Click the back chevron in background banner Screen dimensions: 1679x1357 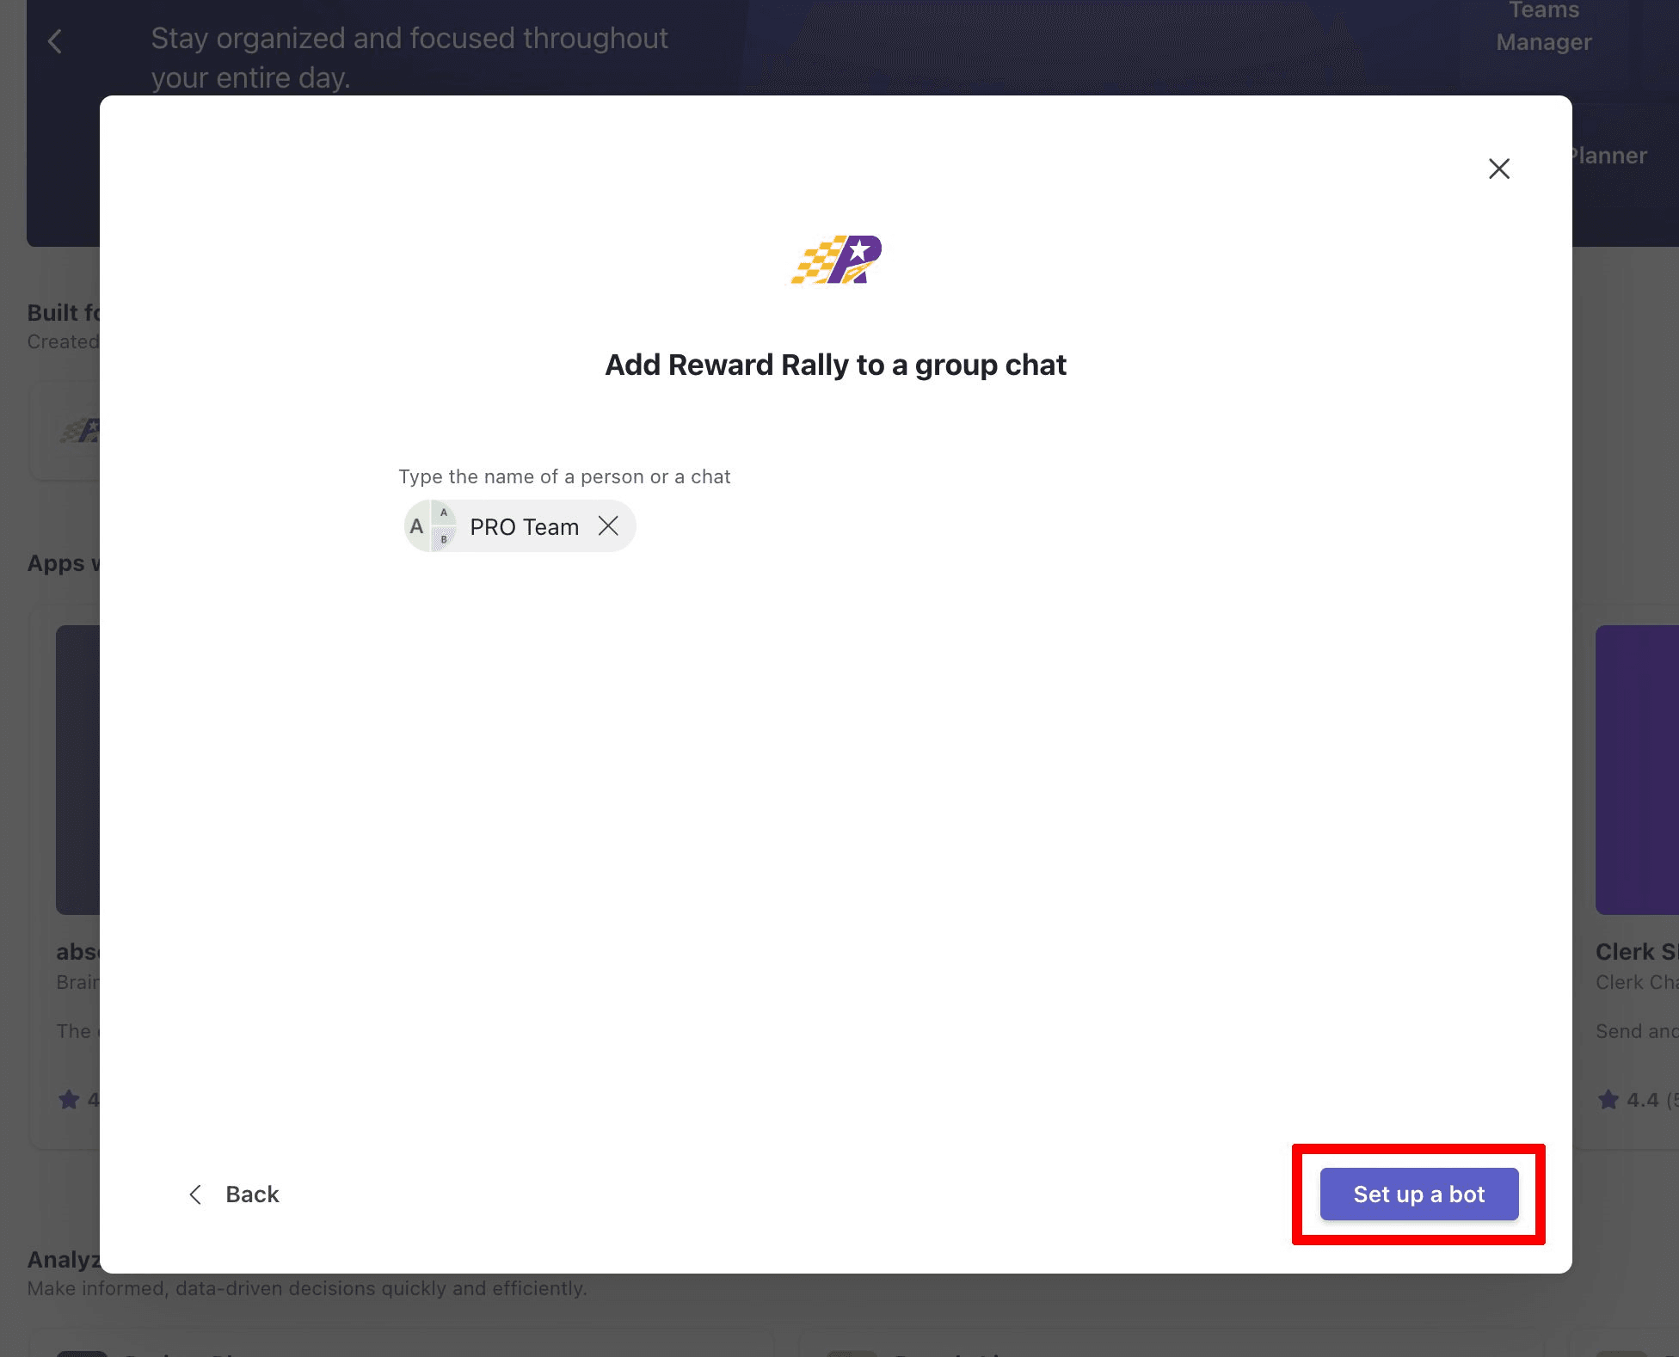[55, 40]
